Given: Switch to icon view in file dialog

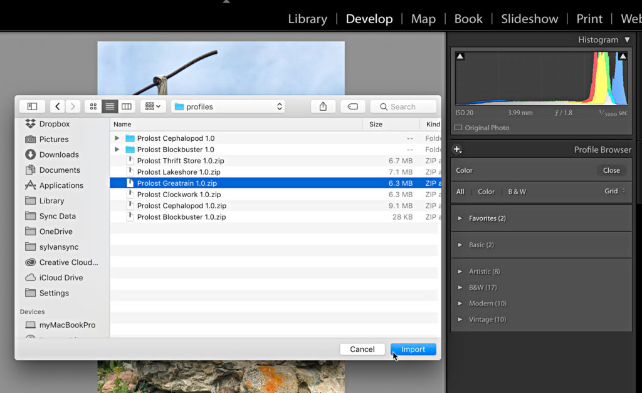Looking at the screenshot, I should coord(93,106).
